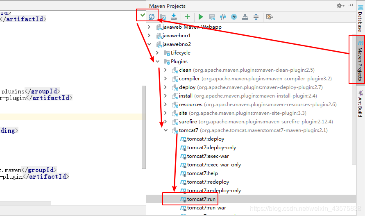
Task: Select the tomcat7:deploy goal
Action: click(x=206, y=139)
